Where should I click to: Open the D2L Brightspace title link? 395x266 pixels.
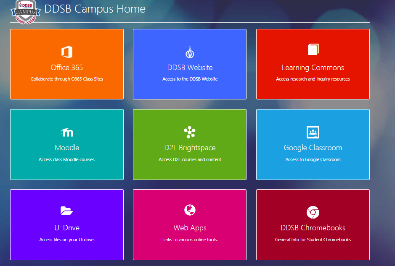(190, 148)
